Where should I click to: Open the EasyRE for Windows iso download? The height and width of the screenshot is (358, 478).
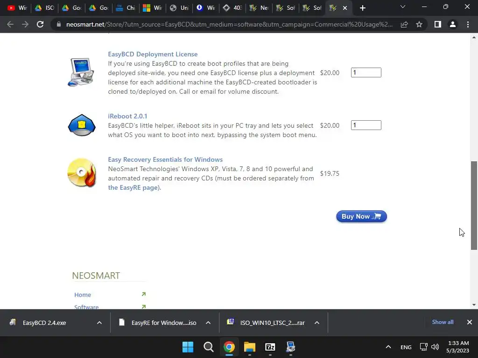tap(164, 323)
